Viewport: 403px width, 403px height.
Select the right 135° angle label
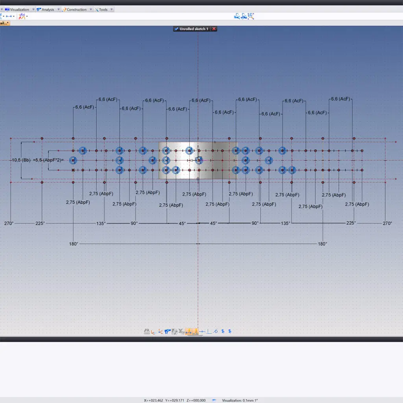point(285,223)
